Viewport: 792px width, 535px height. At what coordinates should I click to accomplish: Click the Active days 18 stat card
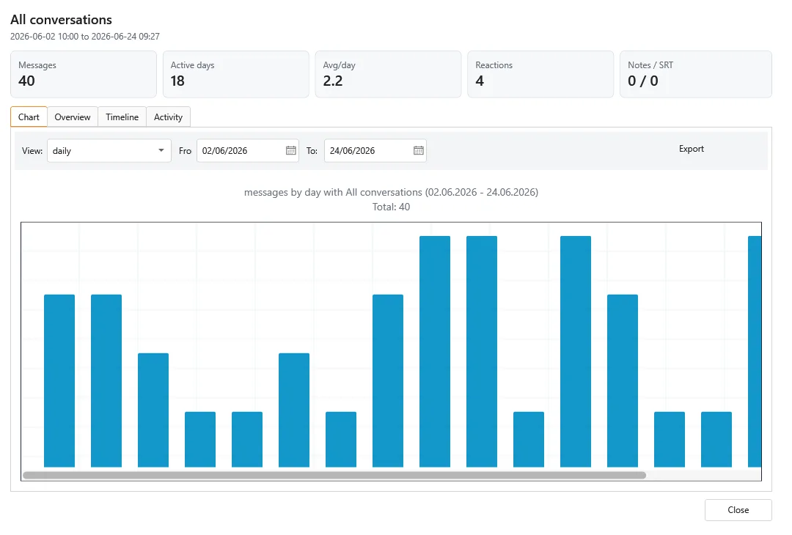[x=236, y=74]
